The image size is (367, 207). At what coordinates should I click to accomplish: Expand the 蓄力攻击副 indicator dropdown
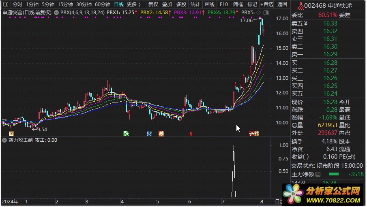pyautogui.click(x=4, y=140)
